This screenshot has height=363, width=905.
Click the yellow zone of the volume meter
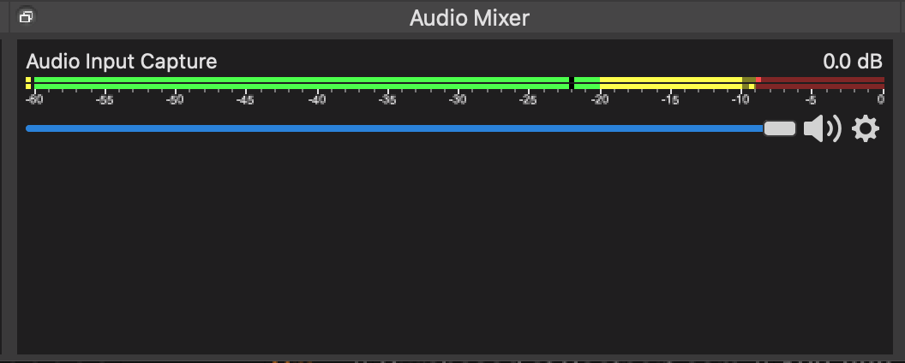point(668,82)
